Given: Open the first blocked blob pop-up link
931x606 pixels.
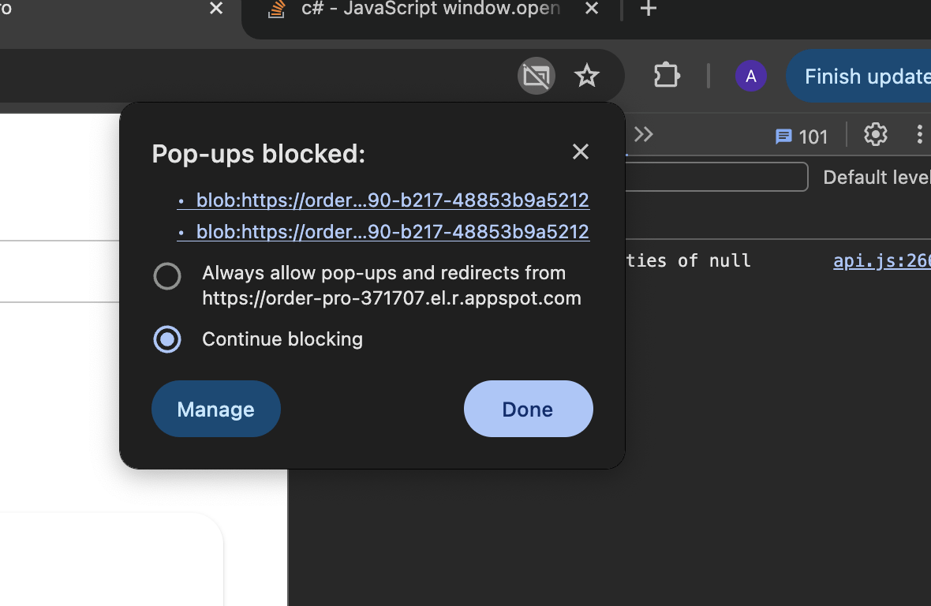Looking at the screenshot, I should click(x=393, y=200).
